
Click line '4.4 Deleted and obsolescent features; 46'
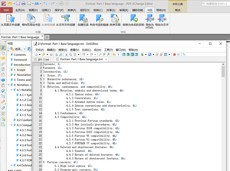tap(84, 147)
